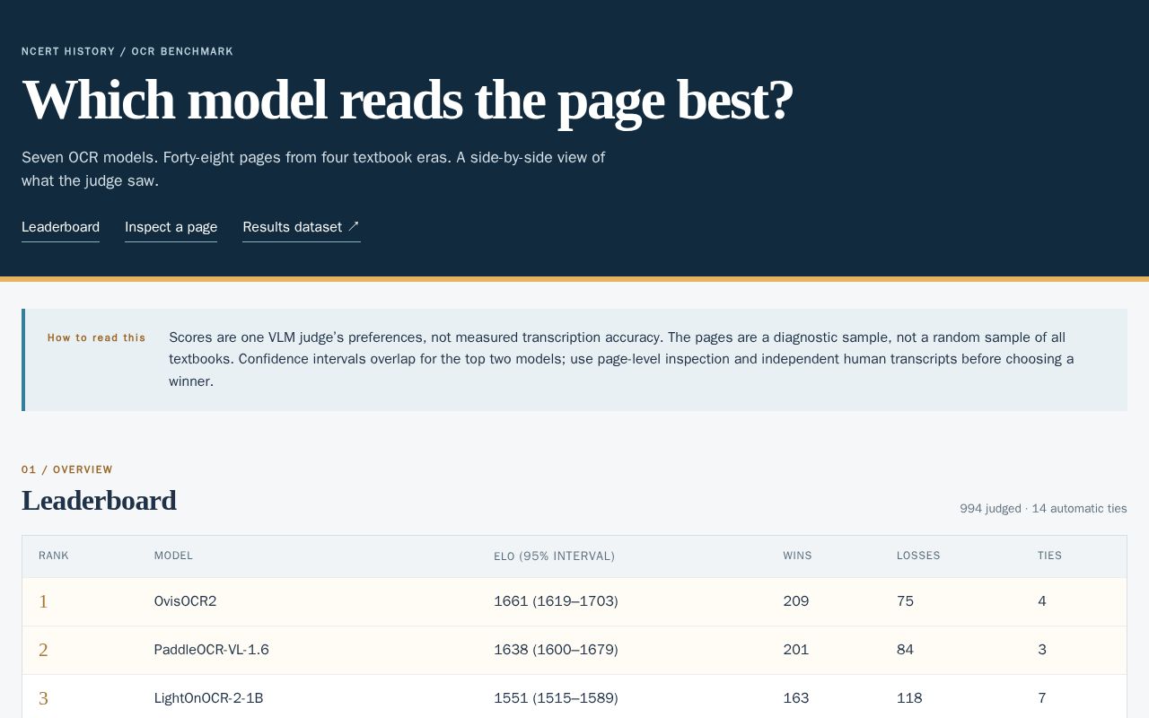Click the Results dataset arrow icon
The image size is (1149, 718).
tap(354, 226)
